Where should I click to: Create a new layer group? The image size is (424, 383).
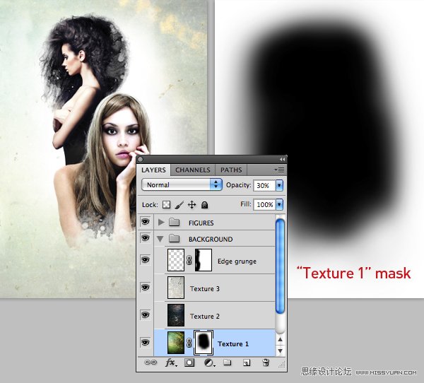228,363
